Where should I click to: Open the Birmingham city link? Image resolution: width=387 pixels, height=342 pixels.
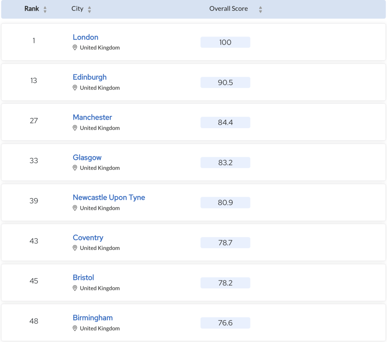point(92,318)
